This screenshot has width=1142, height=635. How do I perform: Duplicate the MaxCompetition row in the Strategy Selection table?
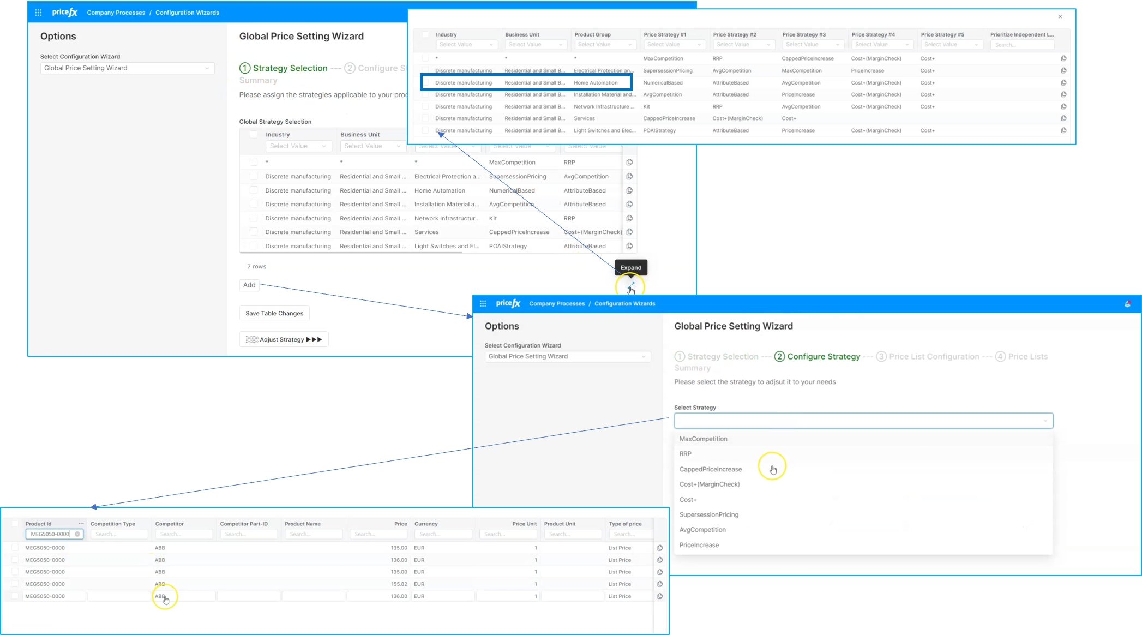629,163
